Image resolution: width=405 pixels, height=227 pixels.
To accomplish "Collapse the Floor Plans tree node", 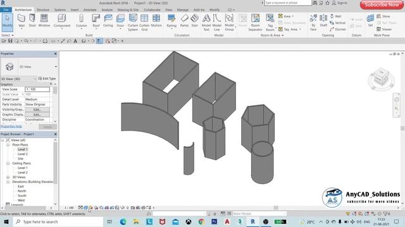I will click(x=8, y=145).
